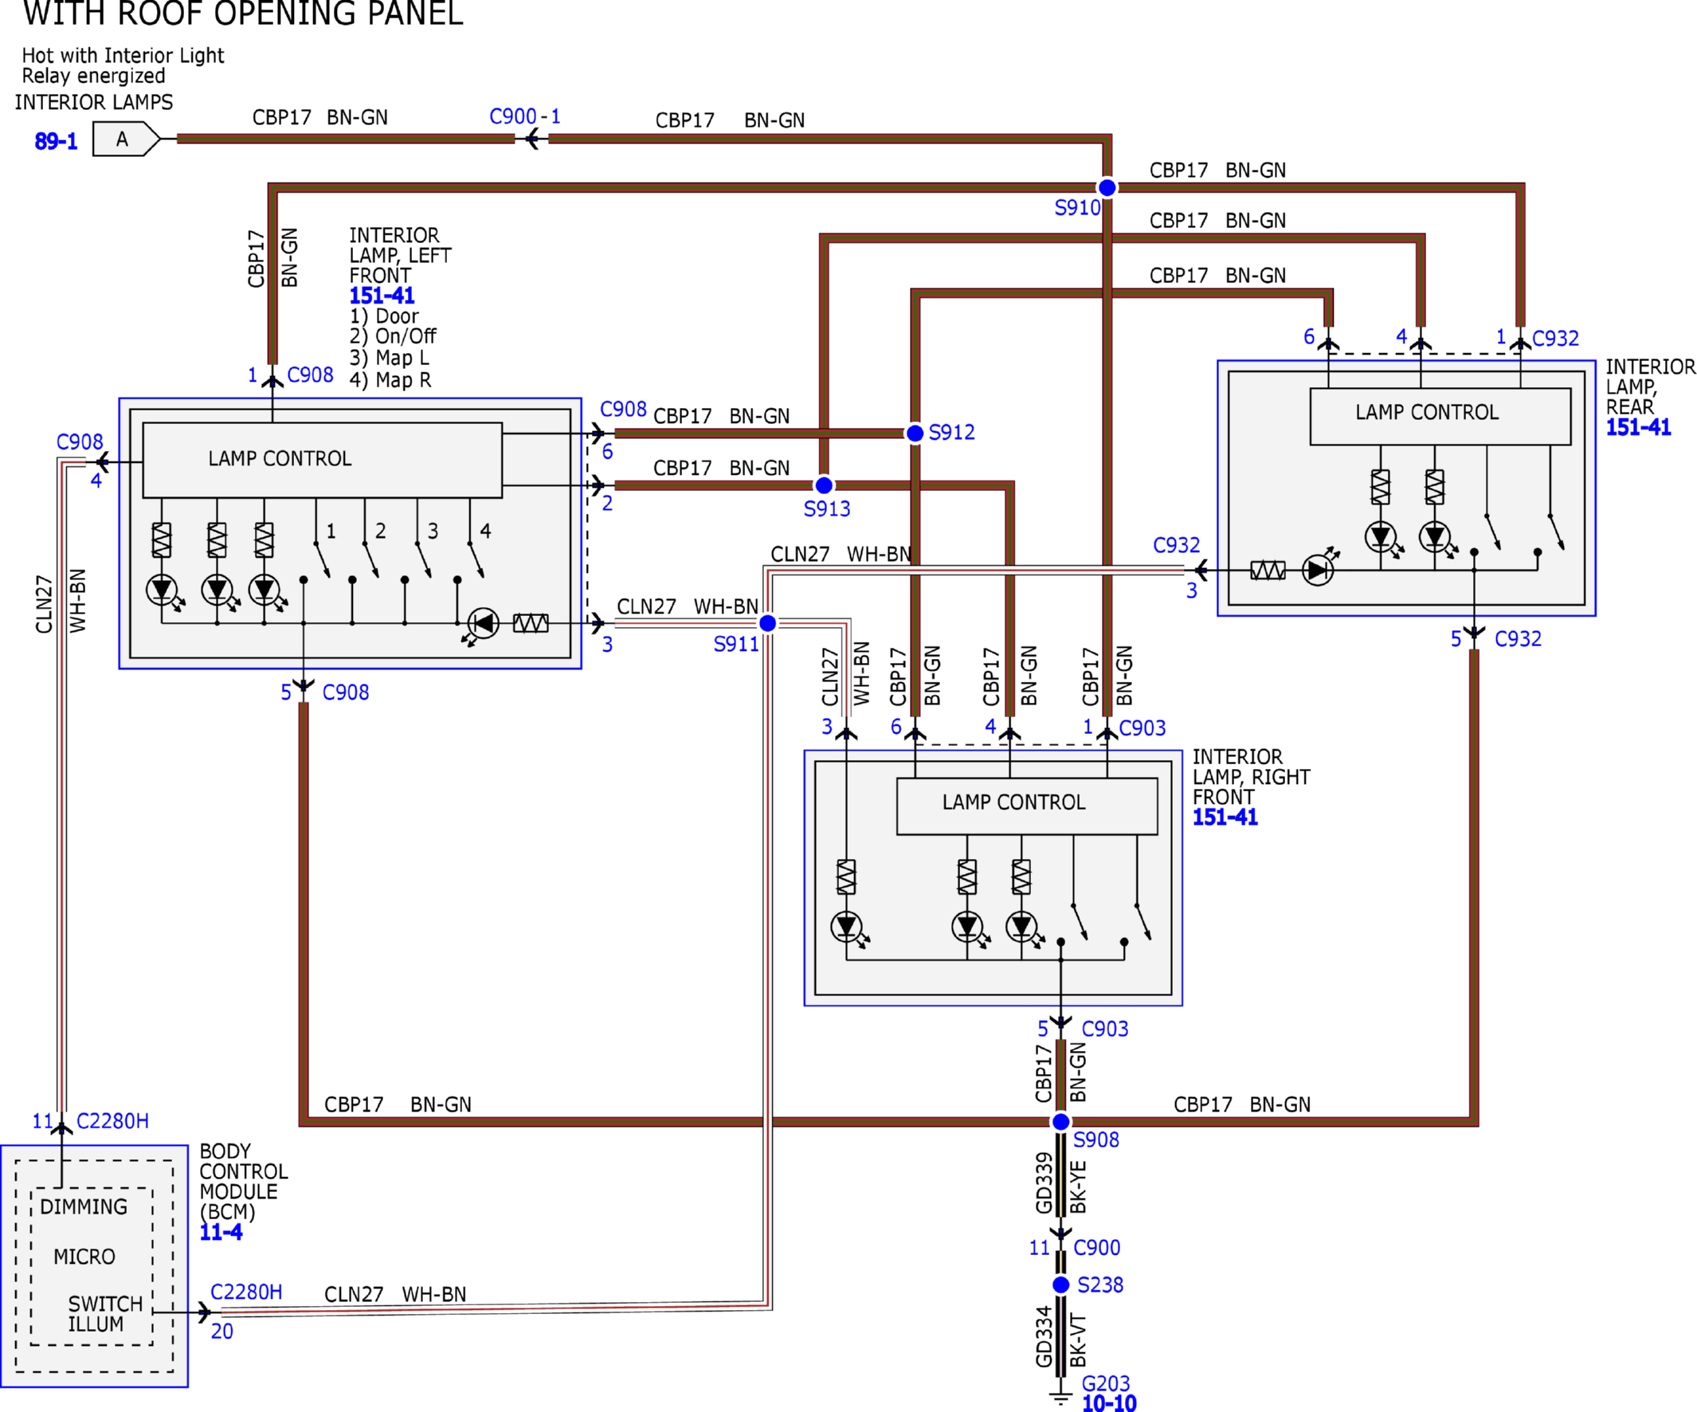Click the DIMMING MICRO module box
This screenshot has height=1412, width=1697.
[x=92, y=1266]
